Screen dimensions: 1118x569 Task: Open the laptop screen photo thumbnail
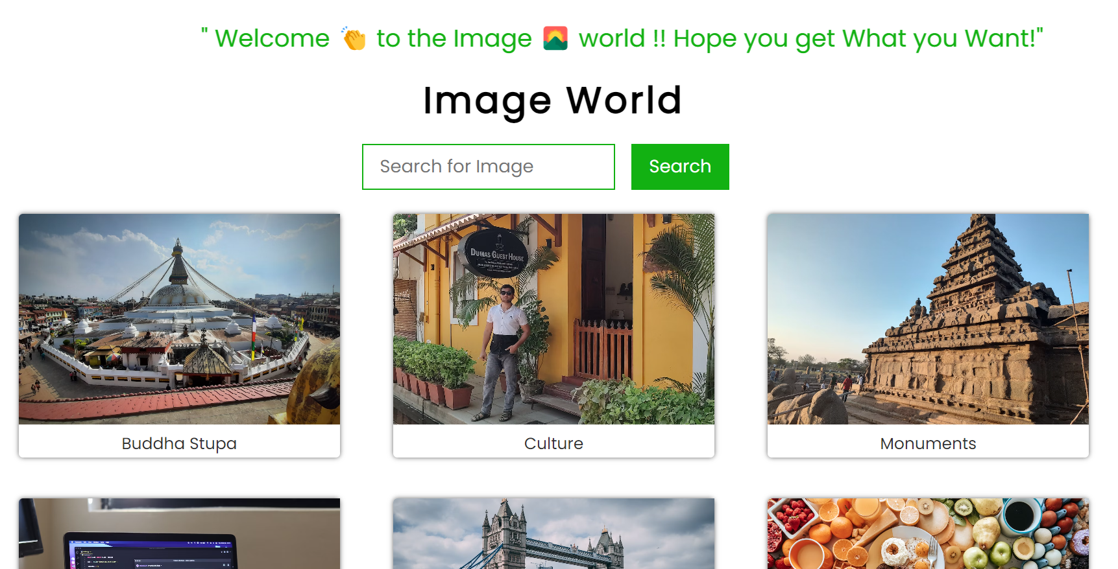point(179,533)
